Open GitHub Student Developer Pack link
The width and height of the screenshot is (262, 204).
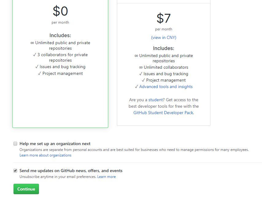click(163, 113)
